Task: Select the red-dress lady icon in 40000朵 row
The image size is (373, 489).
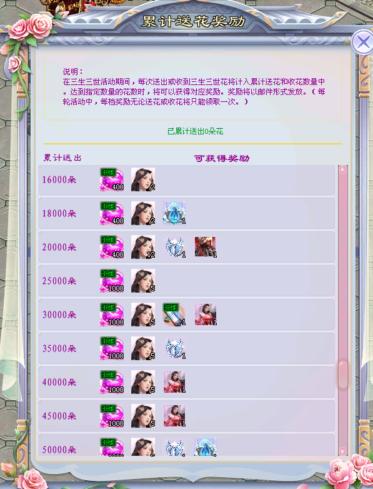Action: point(174,382)
